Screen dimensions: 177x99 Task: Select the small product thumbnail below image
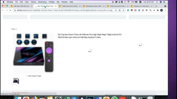point(16,81)
